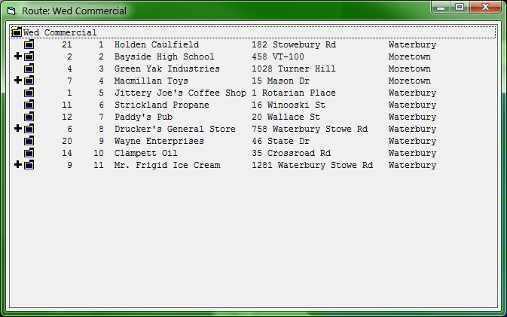Select the Bayside High School name
The height and width of the screenshot is (317, 507).
point(164,56)
